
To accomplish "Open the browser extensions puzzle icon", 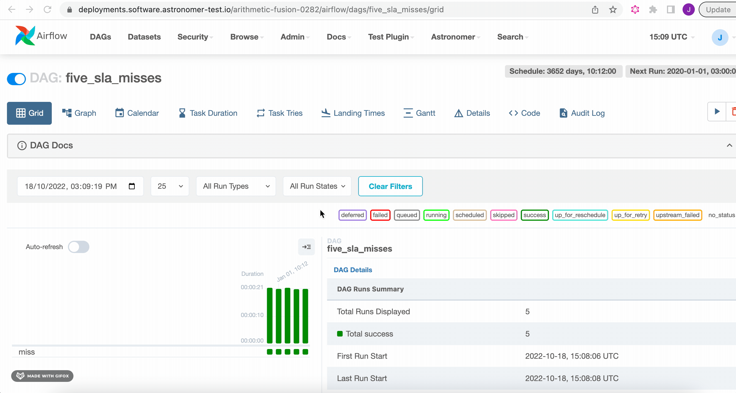I will click(x=653, y=10).
